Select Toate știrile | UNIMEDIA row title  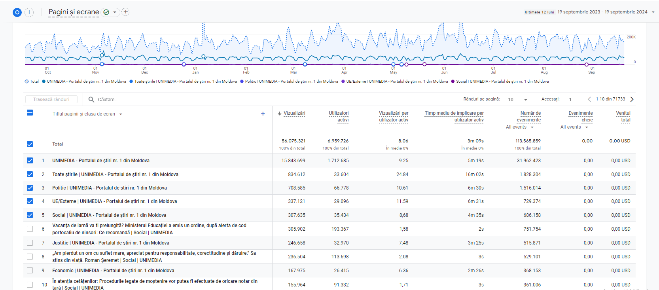pyautogui.click(x=115, y=174)
